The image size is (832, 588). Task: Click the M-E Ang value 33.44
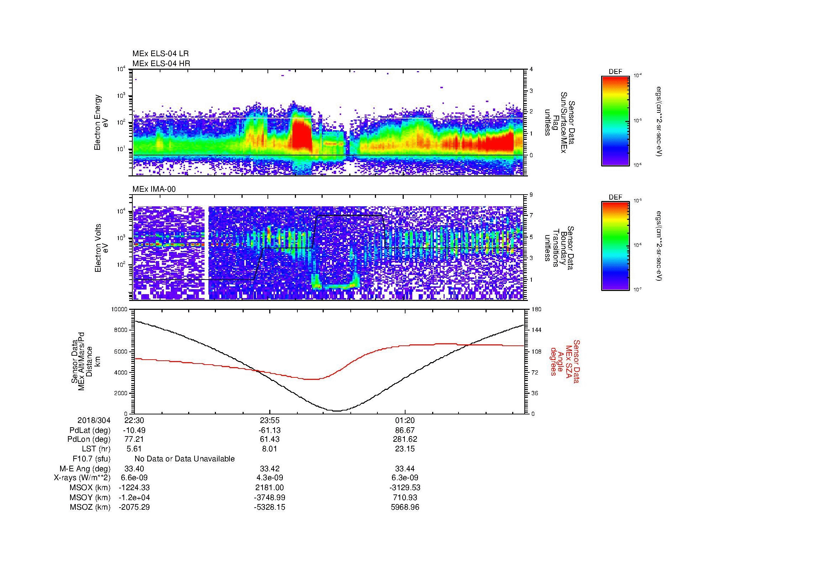click(405, 468)
